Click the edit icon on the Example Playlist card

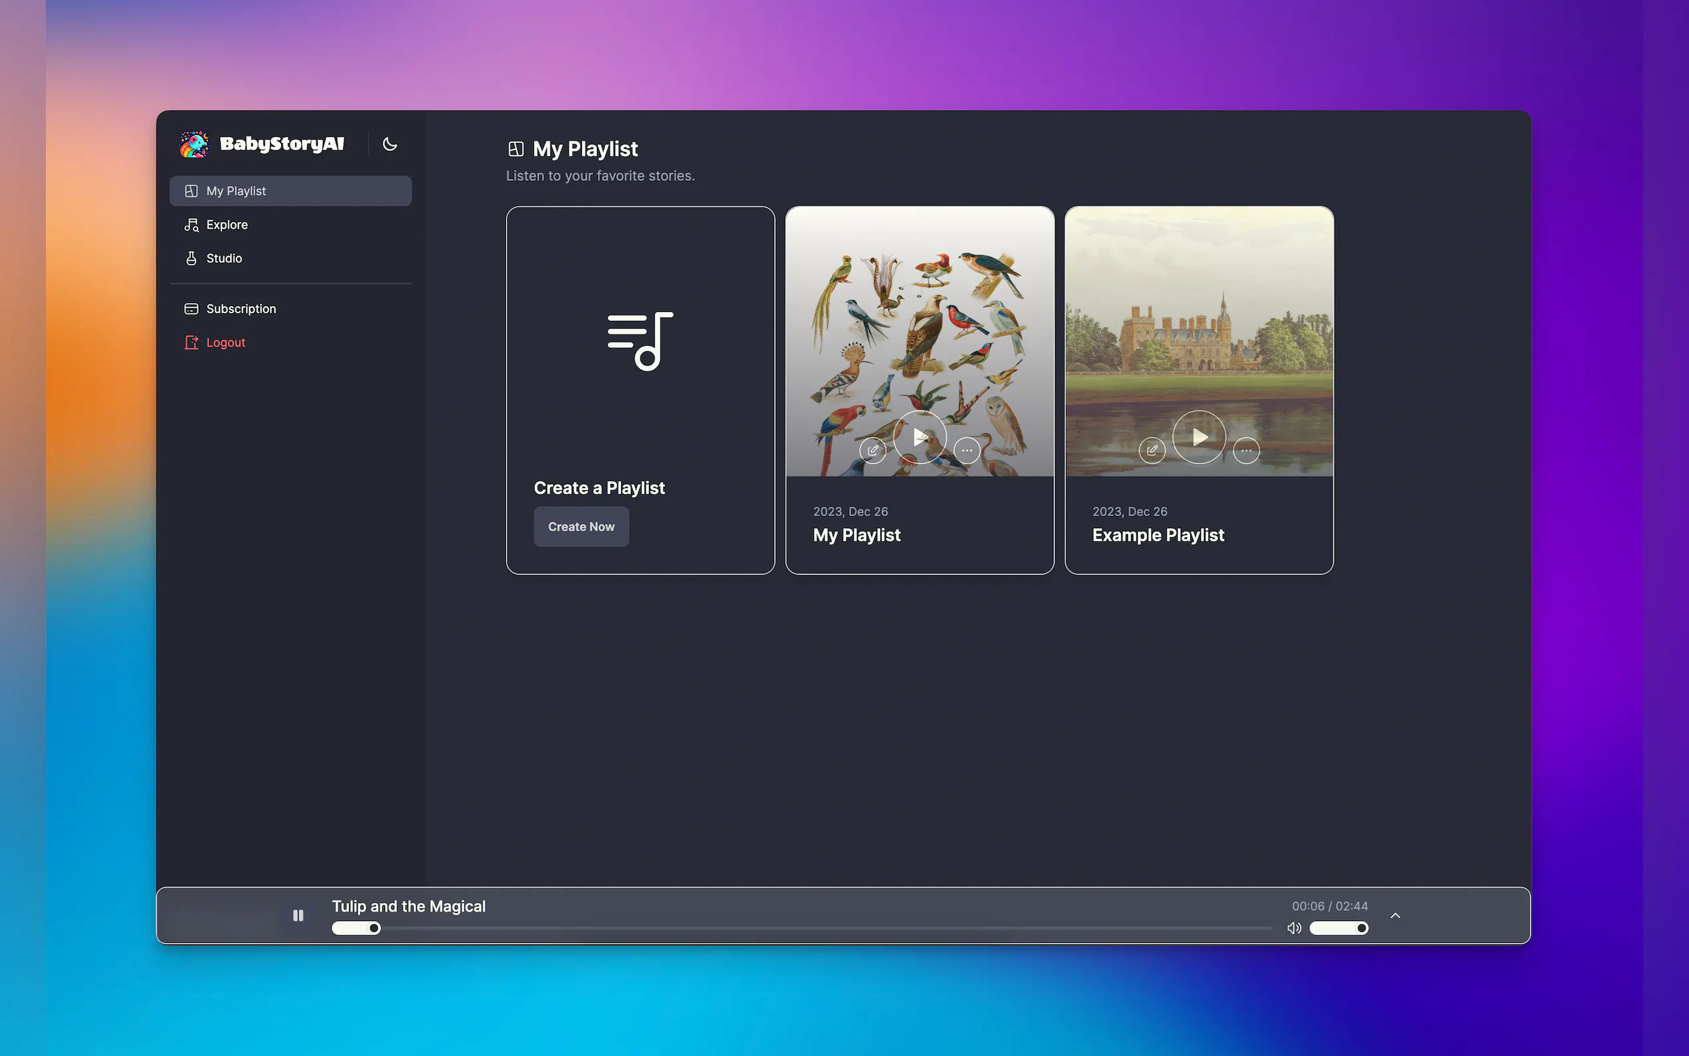[1152, 450]
